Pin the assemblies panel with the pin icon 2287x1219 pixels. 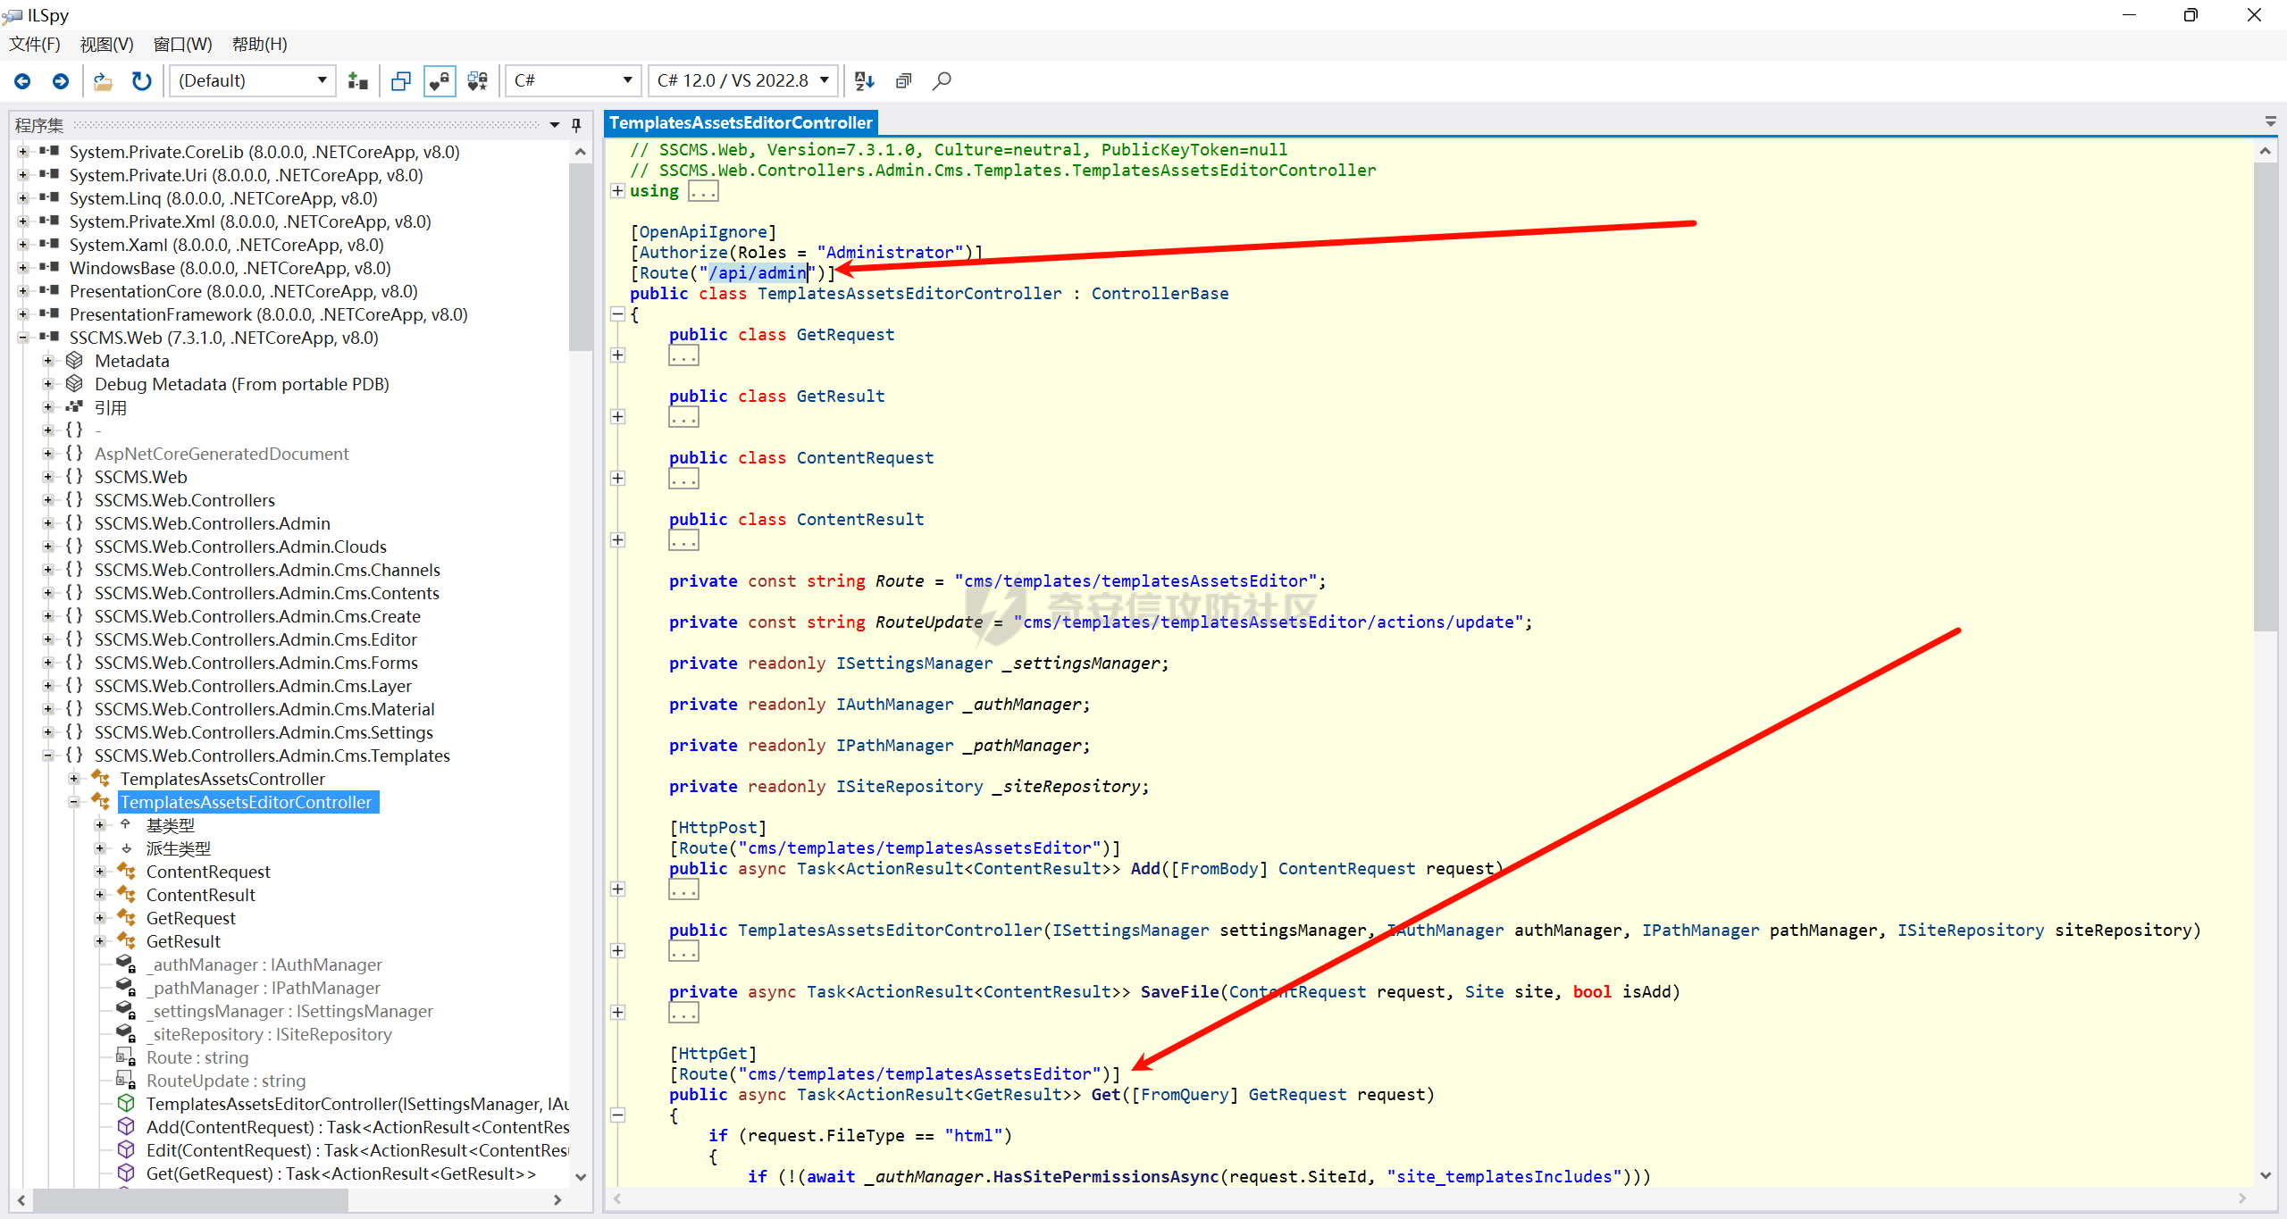(576, 125)
